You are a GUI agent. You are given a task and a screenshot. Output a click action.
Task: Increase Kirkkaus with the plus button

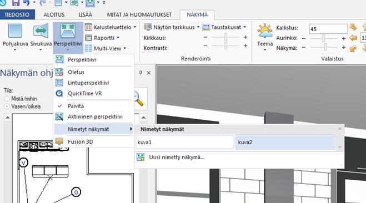click(x=245, y=37)
